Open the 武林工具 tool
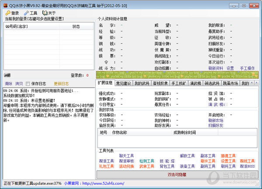Viewport: 262px width, 189px height. [147, 166]
